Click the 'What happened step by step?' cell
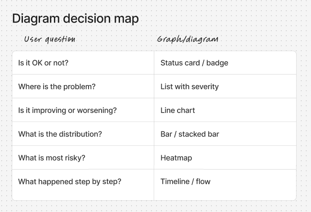This screenshot has height=212, width=311. pyautogui.click(x=70, y=182)
